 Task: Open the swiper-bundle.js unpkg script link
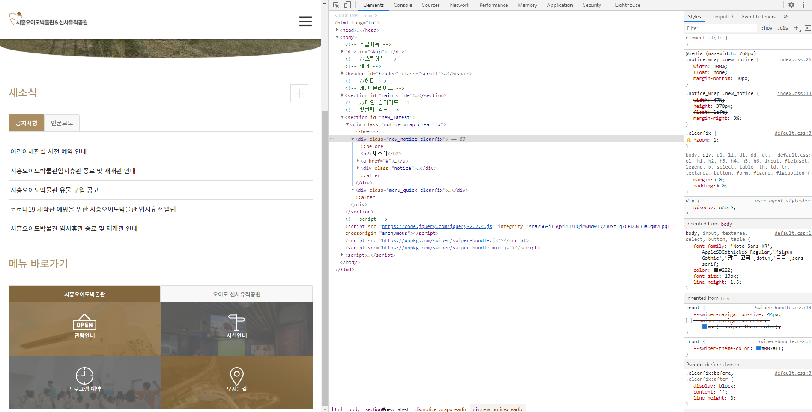tap(440, 240)
